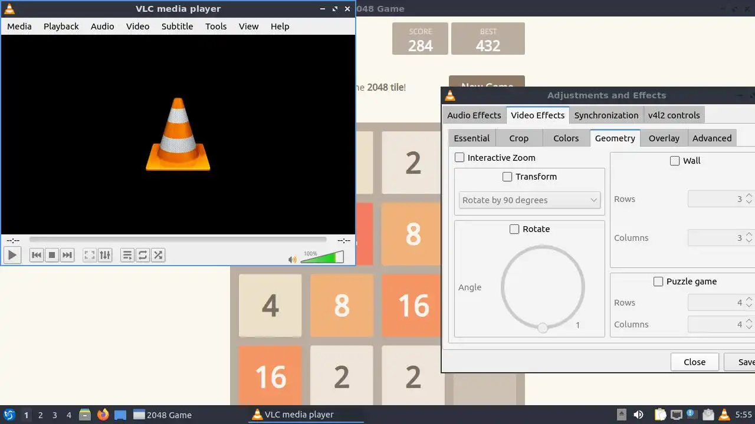Stop playback in VLC
This screenshot has height=424, width=755.
[52, 255]
